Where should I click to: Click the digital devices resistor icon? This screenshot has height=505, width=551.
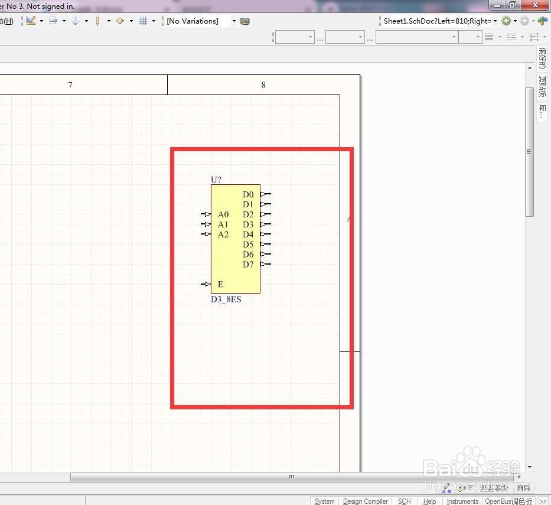(97, 21)
